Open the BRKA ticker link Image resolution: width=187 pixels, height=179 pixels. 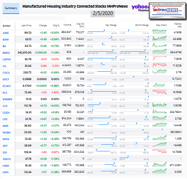[6, 53]
